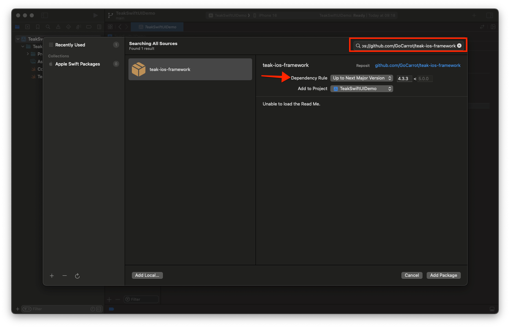The image size is (510, 328).
Task: Open Find navigator magnifier icon
Action: (48, 27)
